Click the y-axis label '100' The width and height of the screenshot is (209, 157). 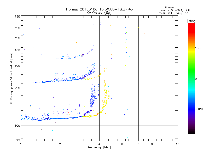(x=18, y=126)
